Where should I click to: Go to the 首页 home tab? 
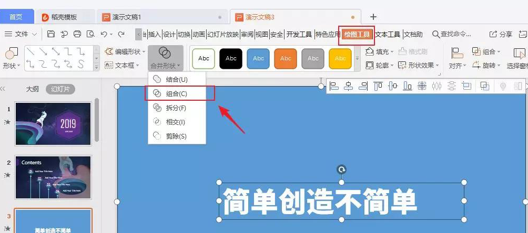(16, 17)
